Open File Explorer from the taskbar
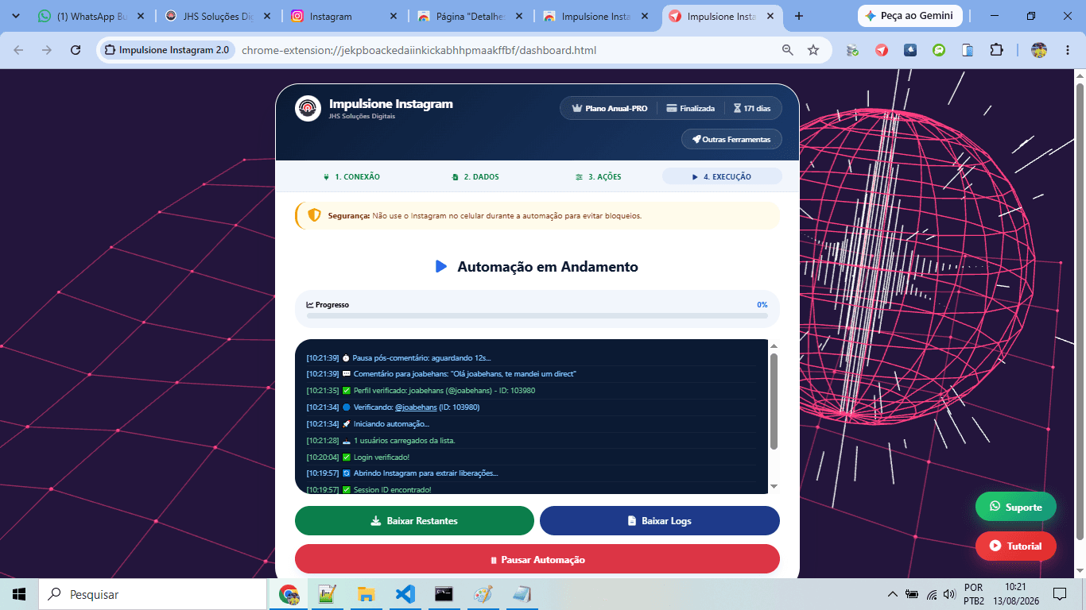 tap(366, 594)
